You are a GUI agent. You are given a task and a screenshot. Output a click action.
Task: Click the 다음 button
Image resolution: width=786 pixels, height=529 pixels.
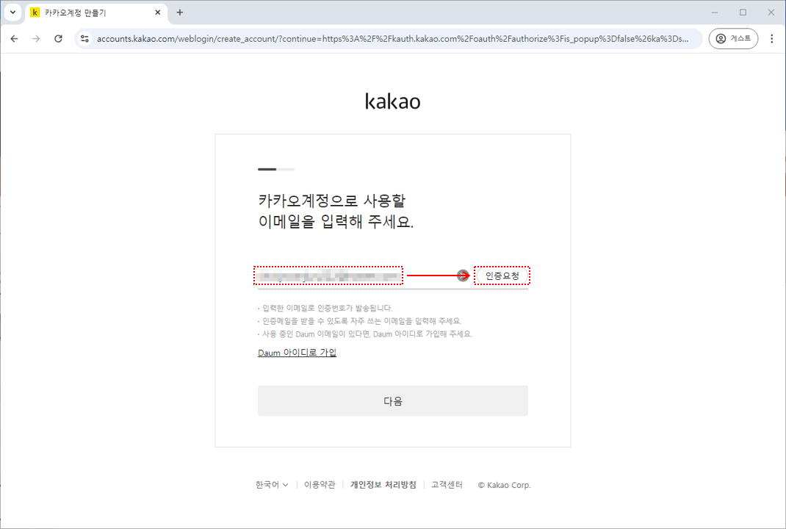(392, 400)
